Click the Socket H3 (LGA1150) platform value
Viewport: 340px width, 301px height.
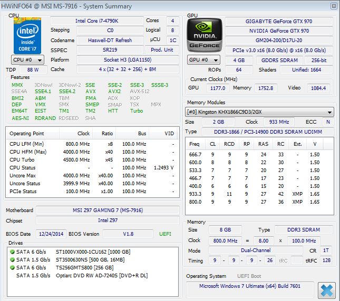click(128, 59)
